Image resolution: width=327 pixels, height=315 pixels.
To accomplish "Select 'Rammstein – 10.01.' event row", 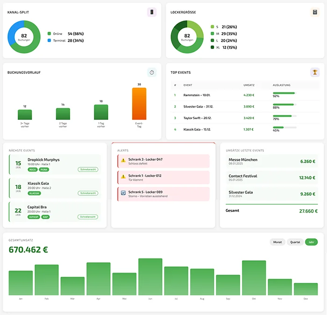I will (x=245, y=95).
